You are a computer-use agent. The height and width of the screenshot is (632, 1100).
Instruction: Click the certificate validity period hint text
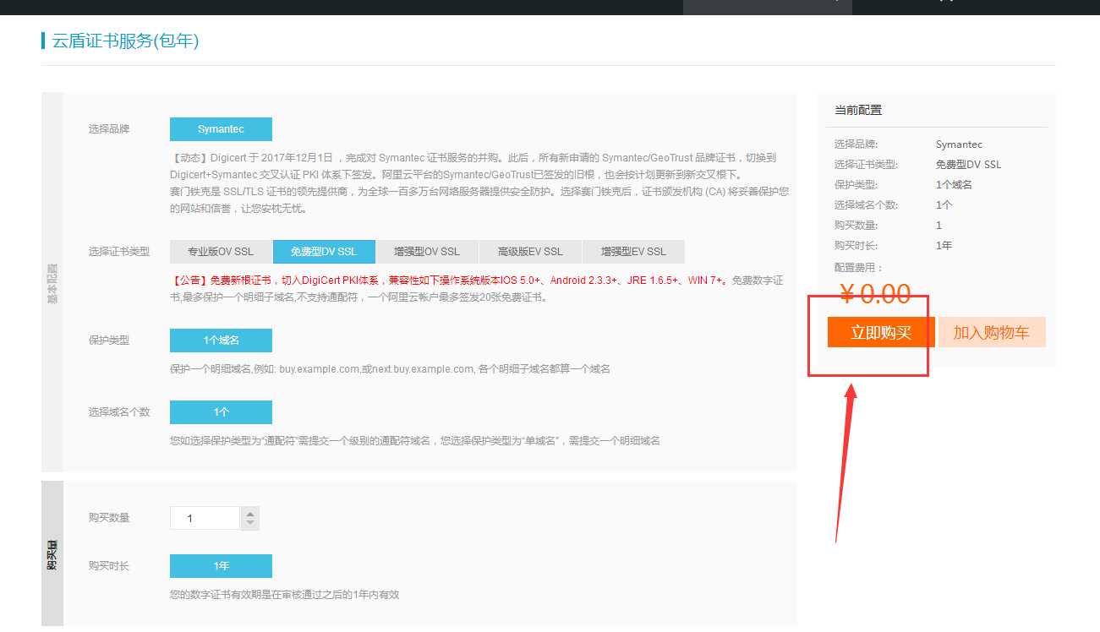tap(284, 595)
